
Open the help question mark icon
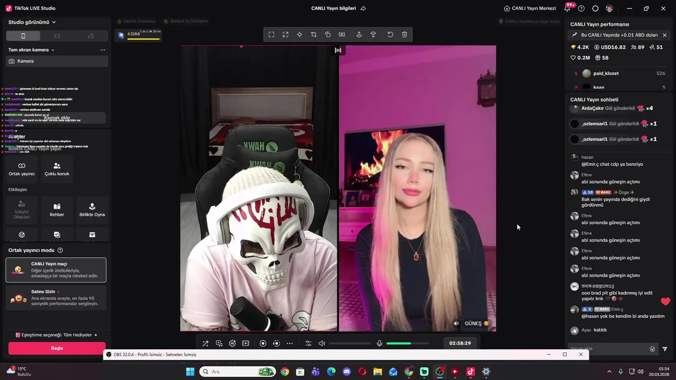click(581, 8)
